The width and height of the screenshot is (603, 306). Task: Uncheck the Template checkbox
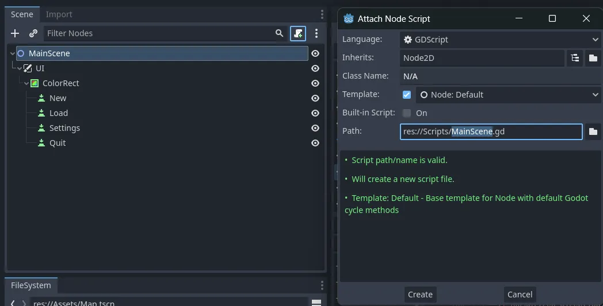coord(406,95)
